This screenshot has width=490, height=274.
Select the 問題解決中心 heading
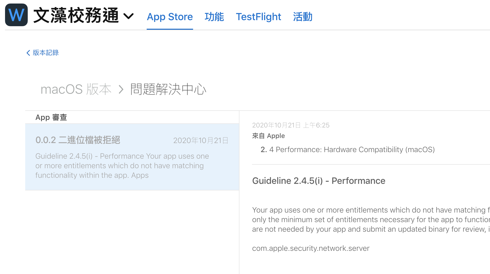168,89
